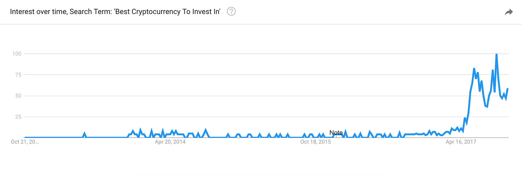Select the 25 value on the y-axis
Image resolution: width=522 pixels, height=176 pixels.
click(18, 117)
